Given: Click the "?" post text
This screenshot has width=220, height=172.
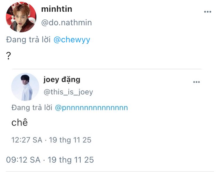Looking at the screenshot, I should click(x=9, y=56).
